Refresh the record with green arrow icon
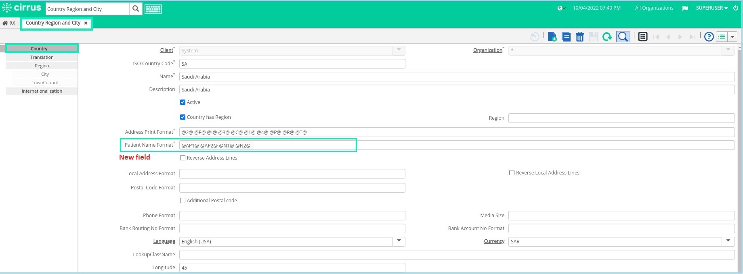The height and width of the screenshot is (274, 743). pos(607,37)
